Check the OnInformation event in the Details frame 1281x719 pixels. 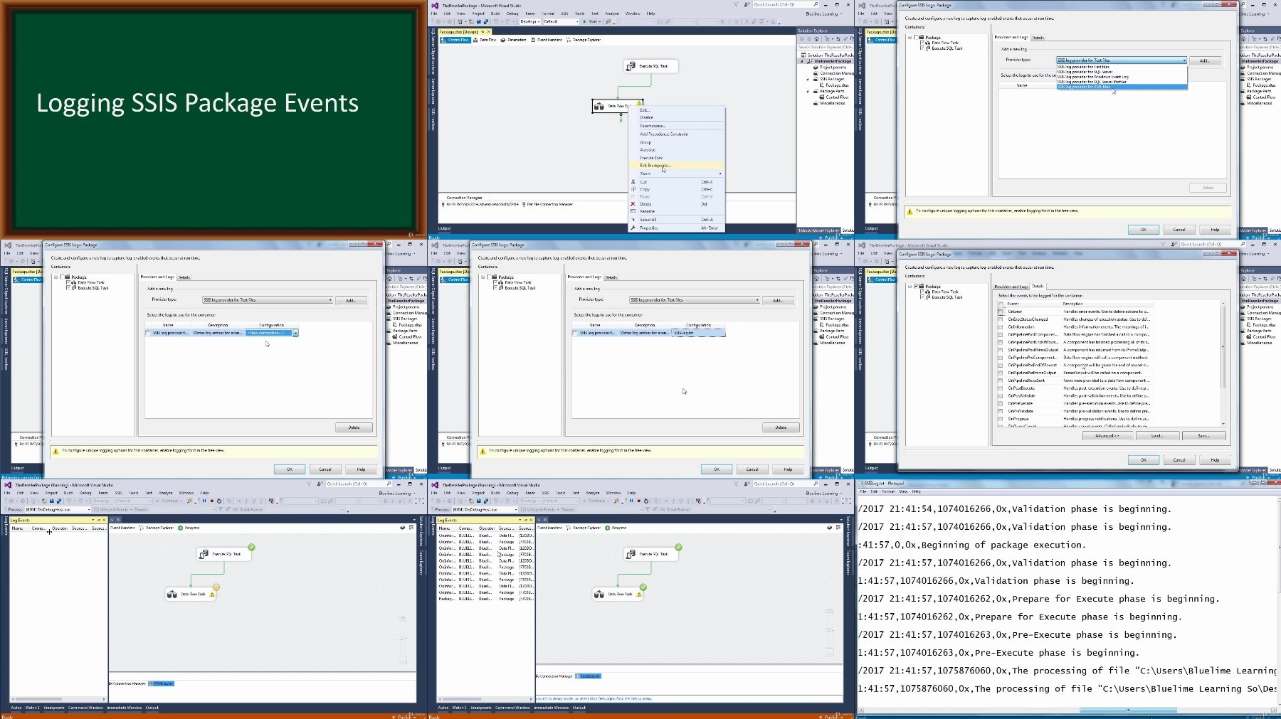(1001, 327)
